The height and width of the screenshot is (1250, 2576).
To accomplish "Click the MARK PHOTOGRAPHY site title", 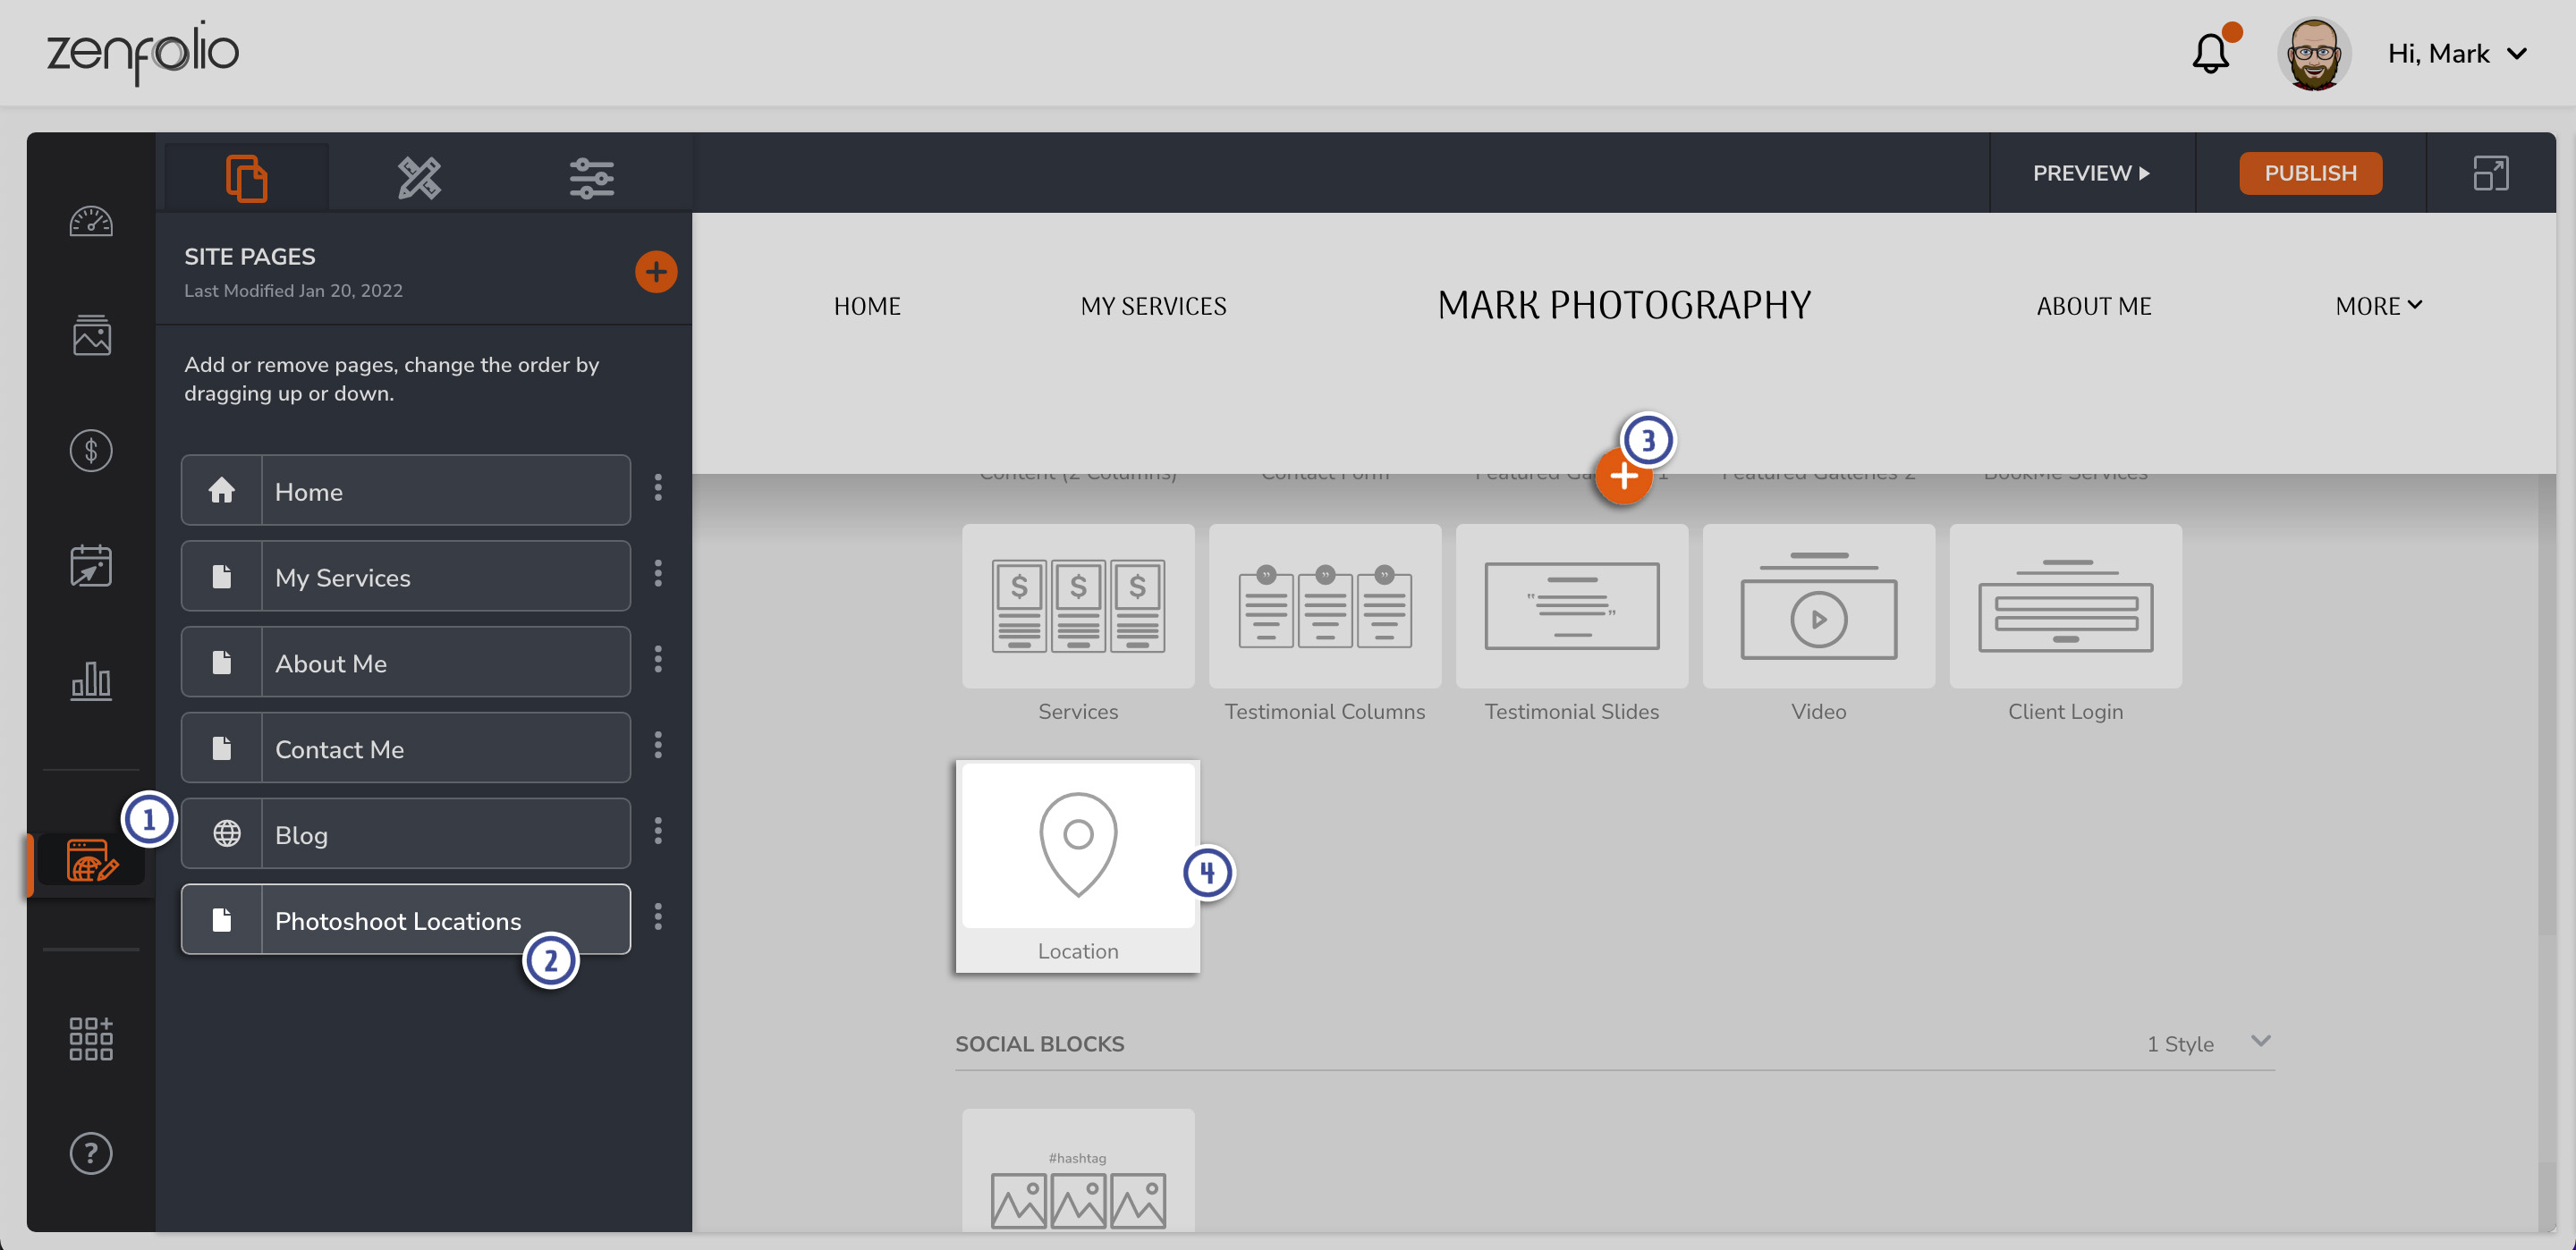I will [x=1624, y=305].
